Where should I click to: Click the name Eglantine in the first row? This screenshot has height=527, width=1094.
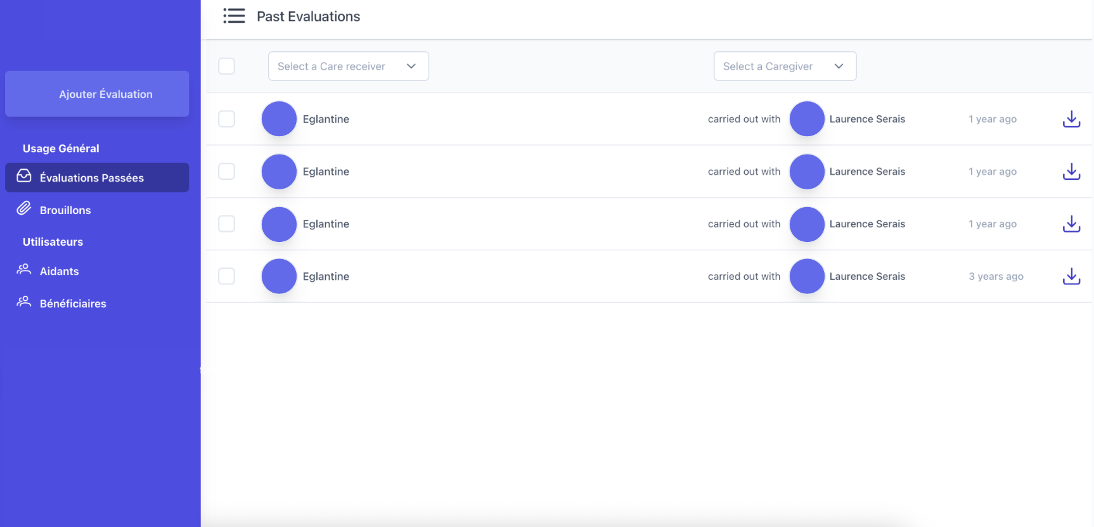[x=326, y=119]
